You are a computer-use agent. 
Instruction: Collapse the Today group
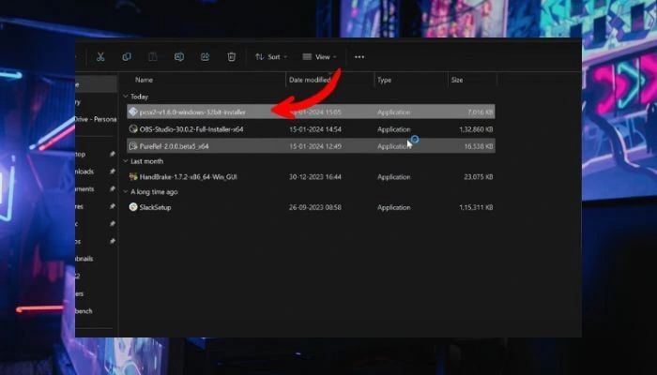click(x=125, y=97)
